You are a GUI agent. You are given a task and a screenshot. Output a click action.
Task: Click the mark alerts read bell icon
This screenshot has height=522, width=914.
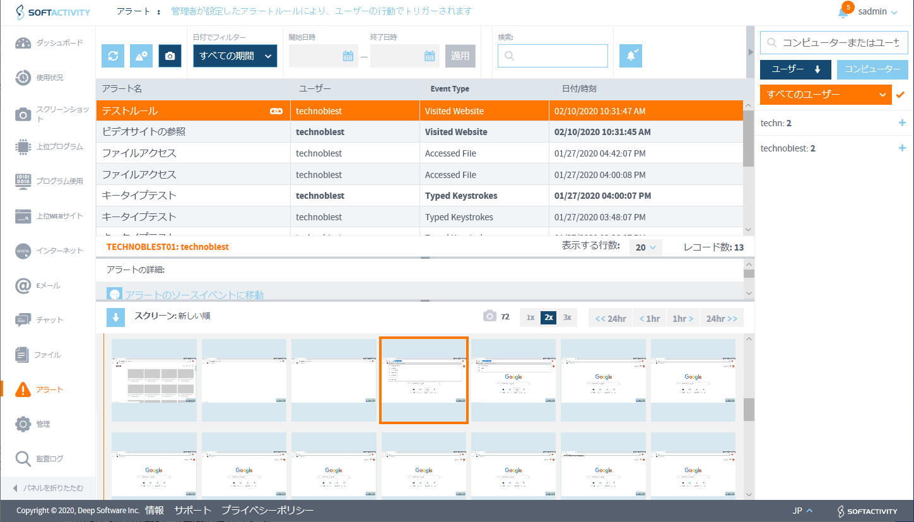(630, 56)
